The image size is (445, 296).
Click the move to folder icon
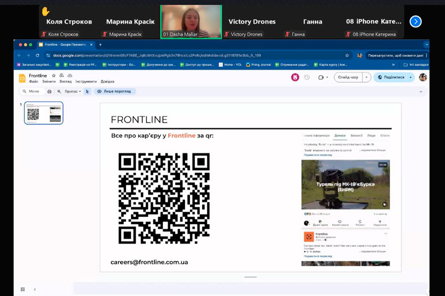61,75
